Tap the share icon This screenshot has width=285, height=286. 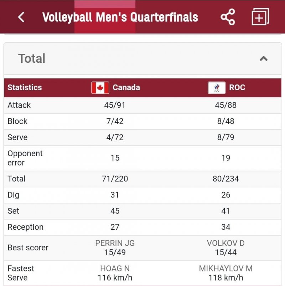[x=228, y=17]
